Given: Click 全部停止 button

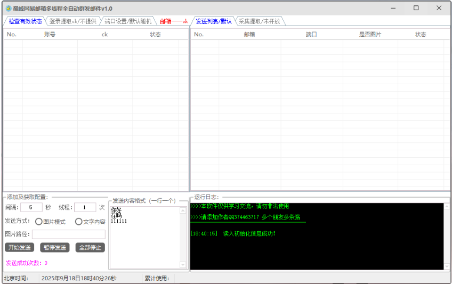Looking at the screenshot, I should (x=90, y=247).
